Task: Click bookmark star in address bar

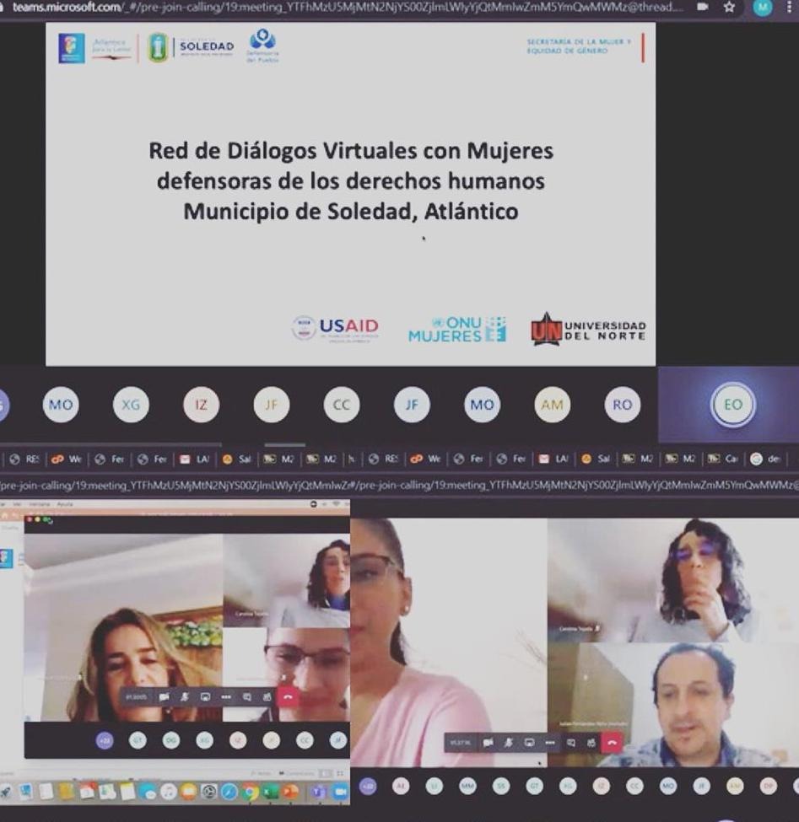Action: [729, 8]
